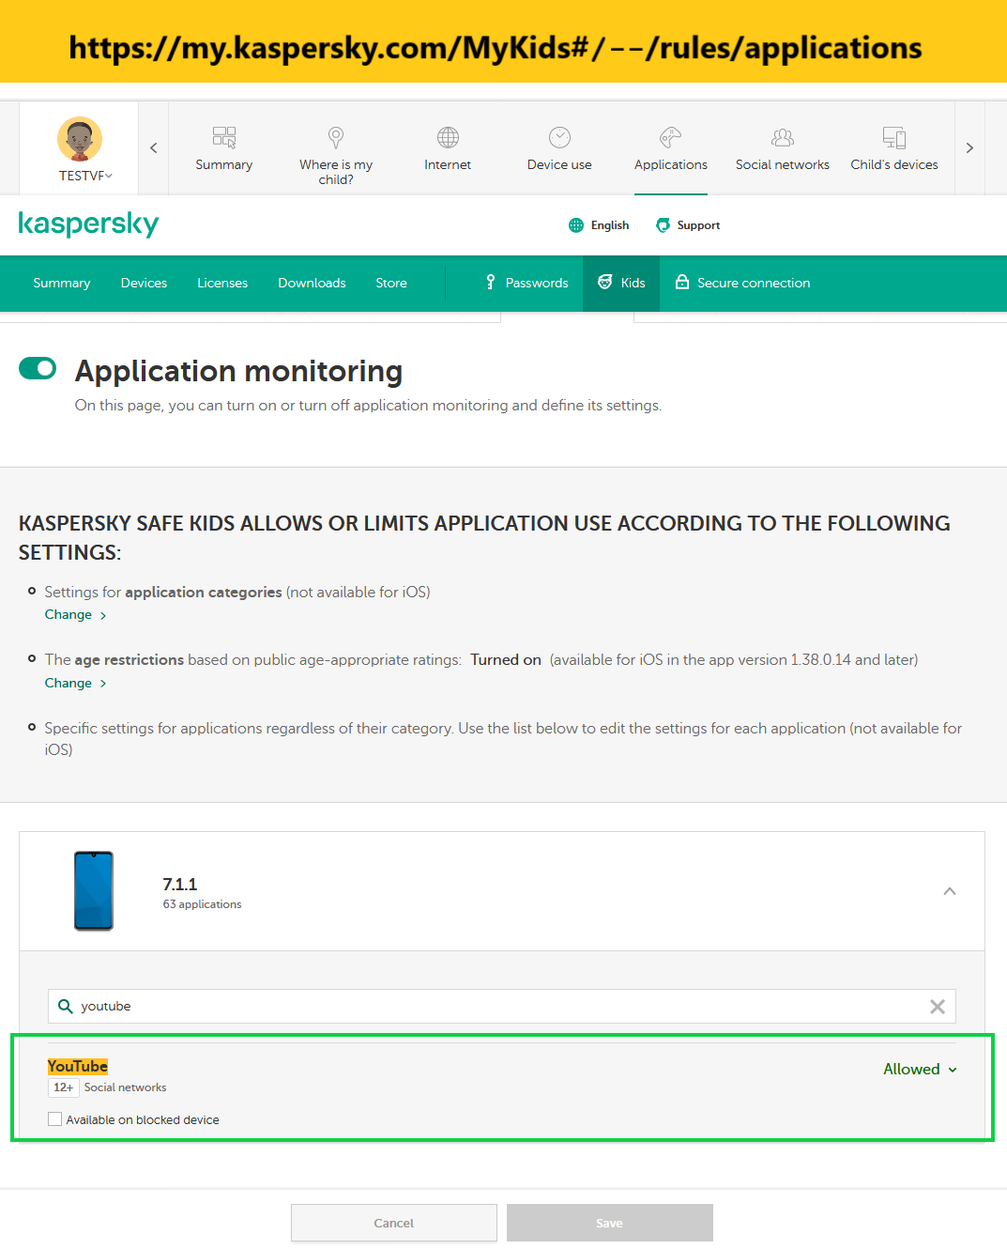Image resolution: width=1007 pixels, height=1249 pixels.
Task: Open the Licenses menu item
Action: point(222,283)
